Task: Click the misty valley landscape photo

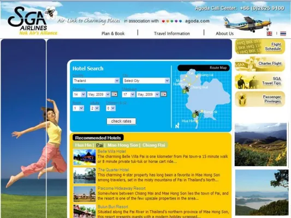Action: [262, 192]
